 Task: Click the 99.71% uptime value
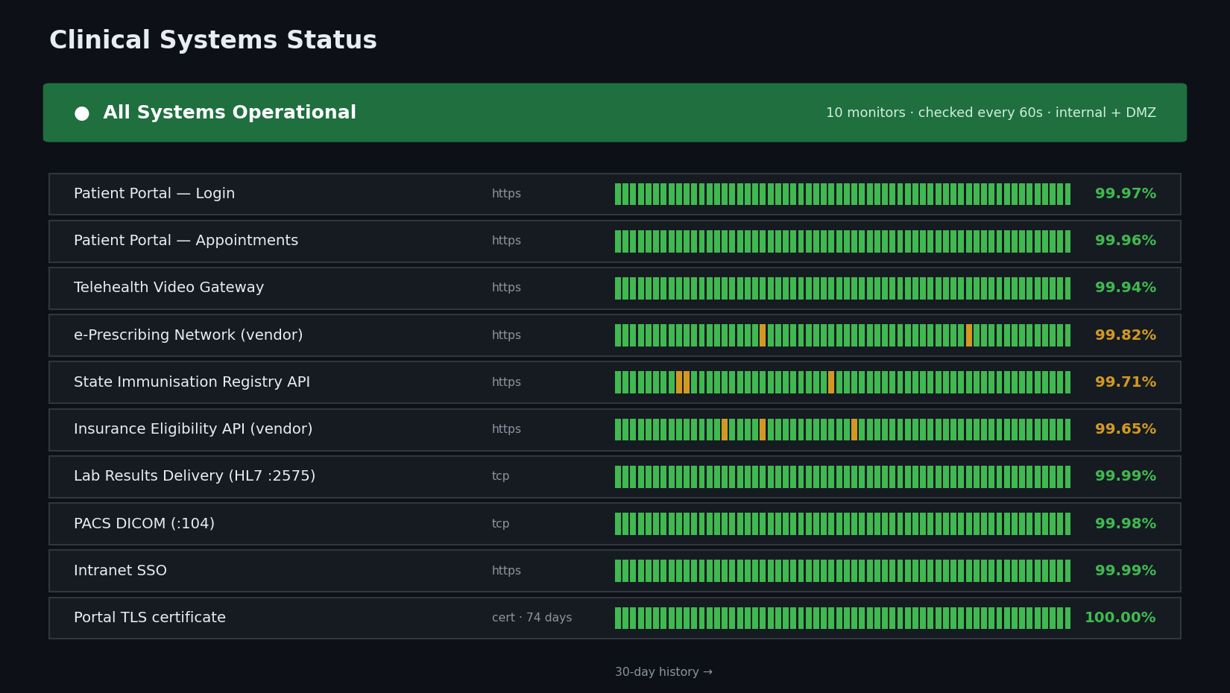pos(1126,382)
